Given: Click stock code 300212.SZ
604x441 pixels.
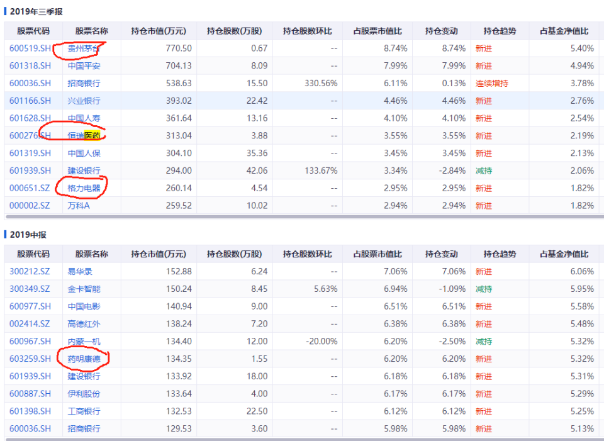Looking at the screenshot, I should (x=30, y=272).
